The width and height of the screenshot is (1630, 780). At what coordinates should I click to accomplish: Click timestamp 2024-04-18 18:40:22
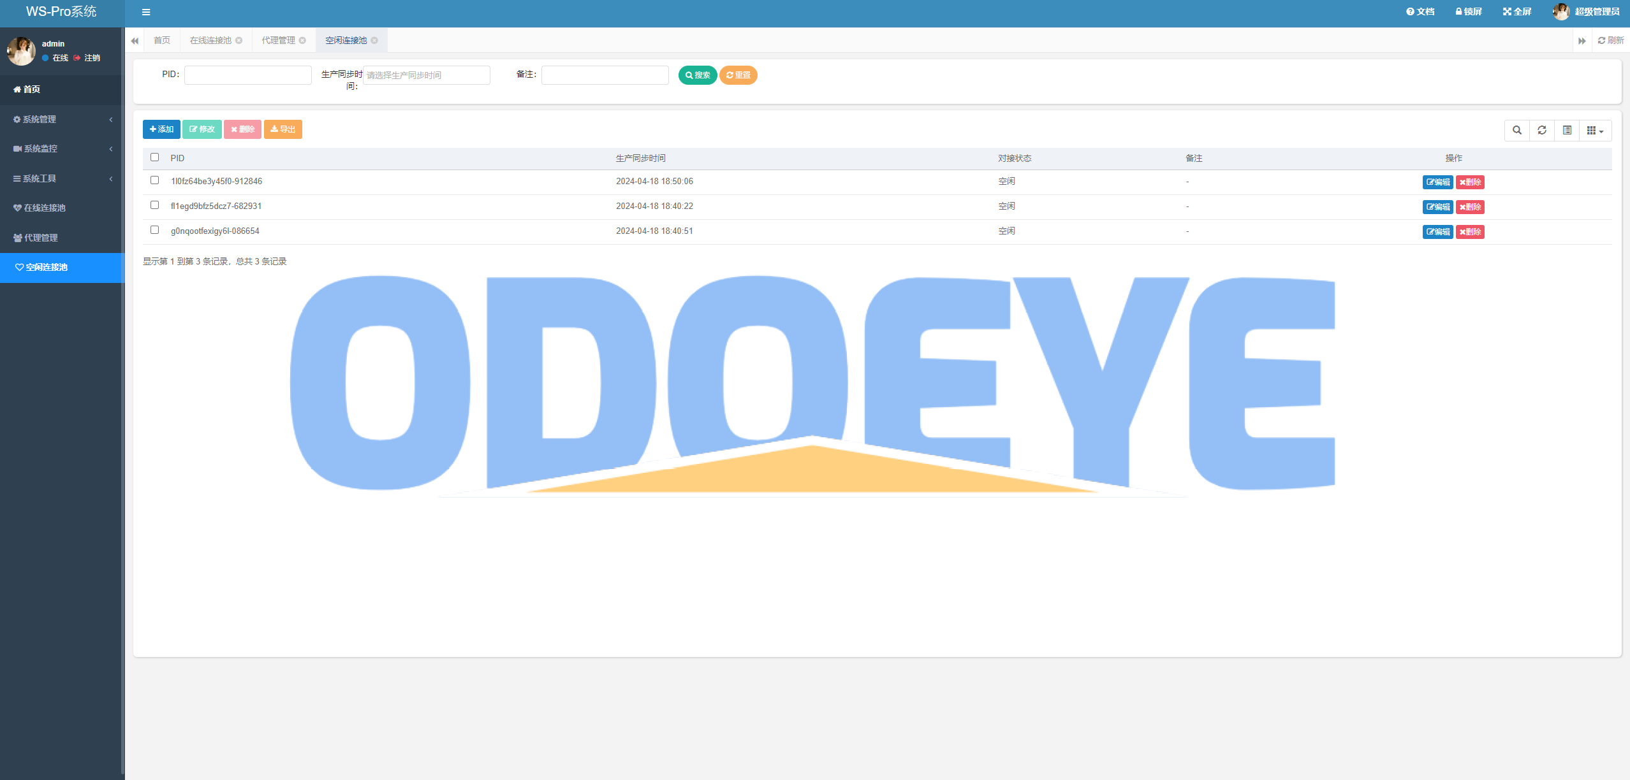[654, 206]
